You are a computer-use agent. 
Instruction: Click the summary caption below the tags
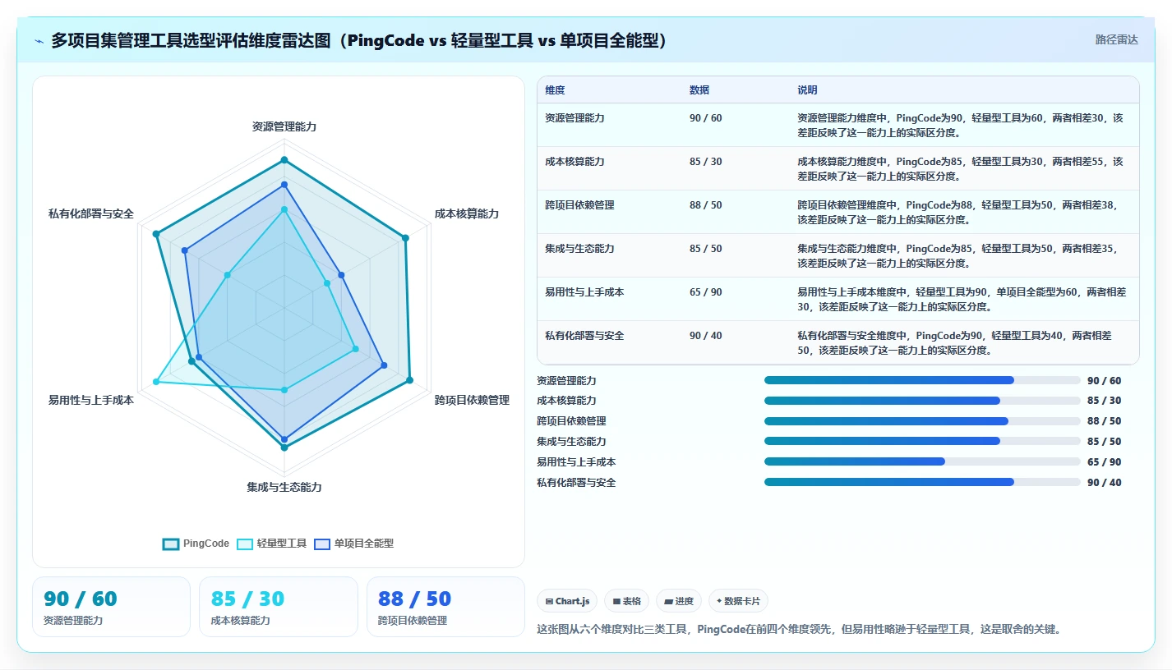pos(799,630)
